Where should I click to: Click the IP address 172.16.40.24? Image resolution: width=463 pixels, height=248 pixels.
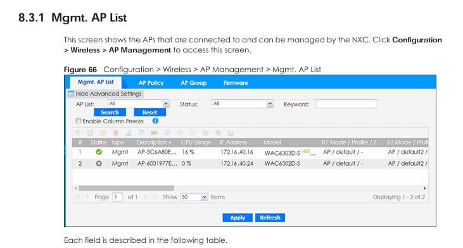tap(237, 163)
